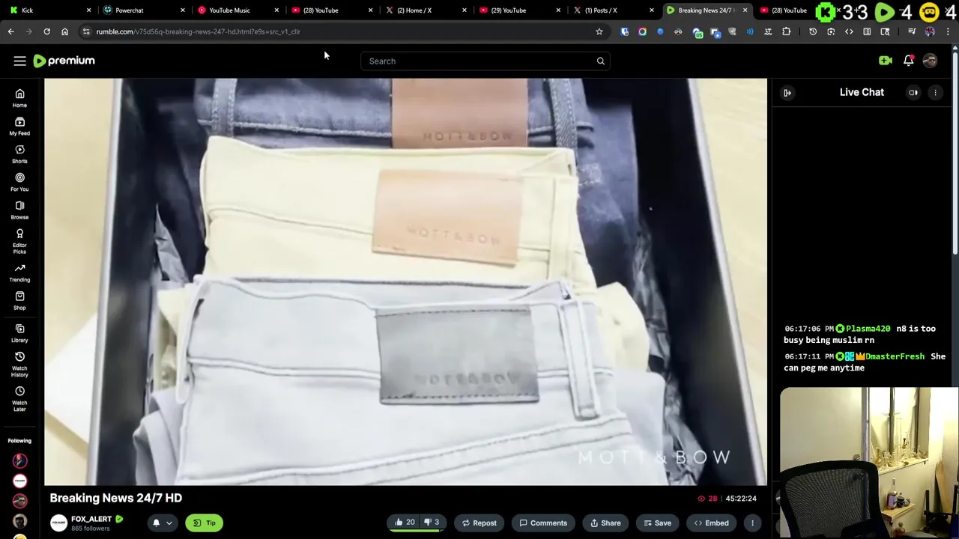The height and width of the screenshot is (539, 959).
Task: Switch to the (1) Posts / X tab
Action: [612, 10]
